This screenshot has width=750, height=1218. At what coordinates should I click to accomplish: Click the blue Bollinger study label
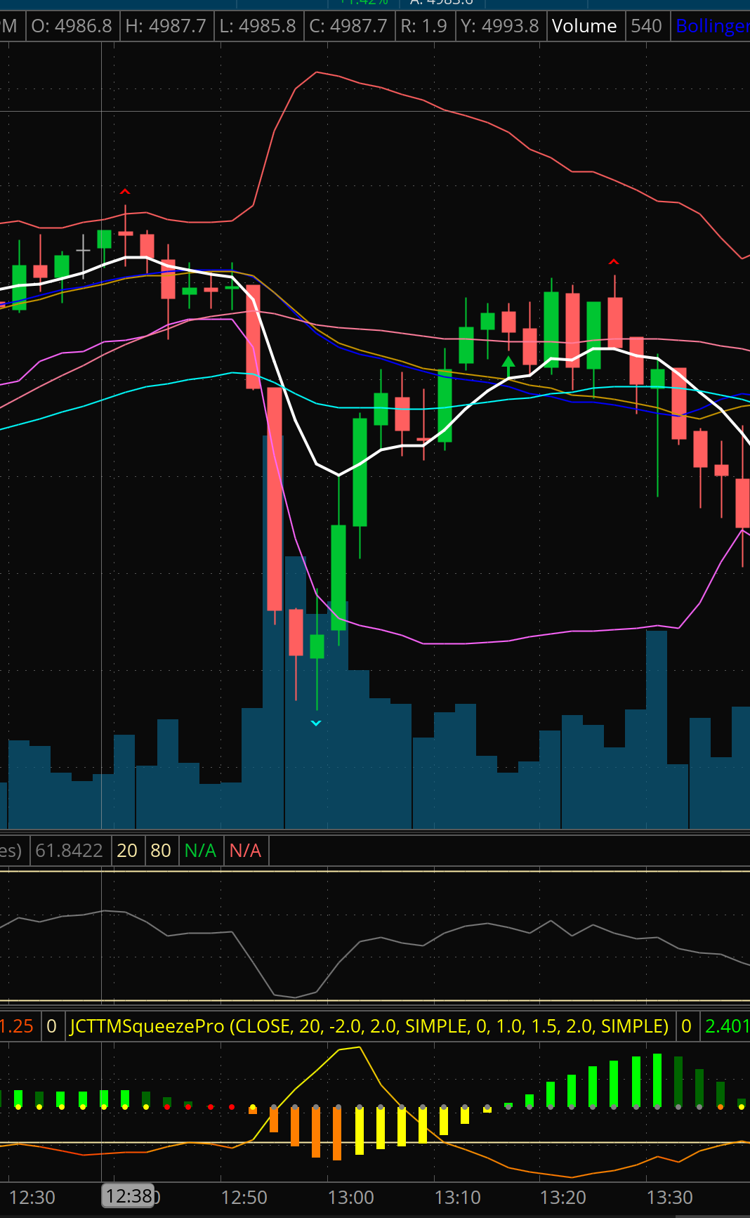(x=711, y=27)
